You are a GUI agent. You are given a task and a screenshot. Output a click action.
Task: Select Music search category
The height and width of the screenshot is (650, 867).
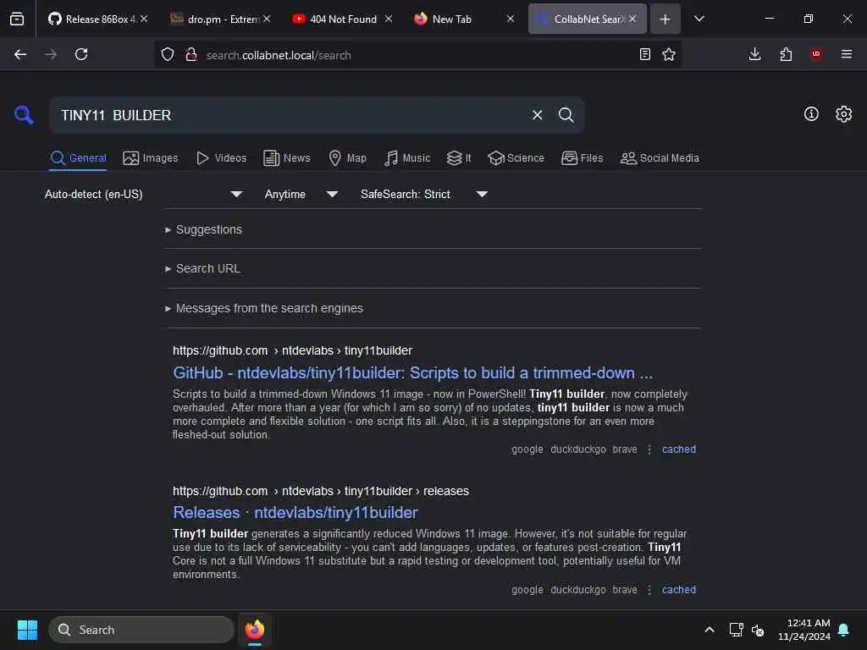coord(407,158)
